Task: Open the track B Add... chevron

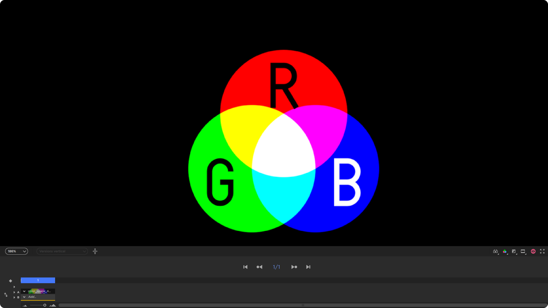Action: (24, 297)
